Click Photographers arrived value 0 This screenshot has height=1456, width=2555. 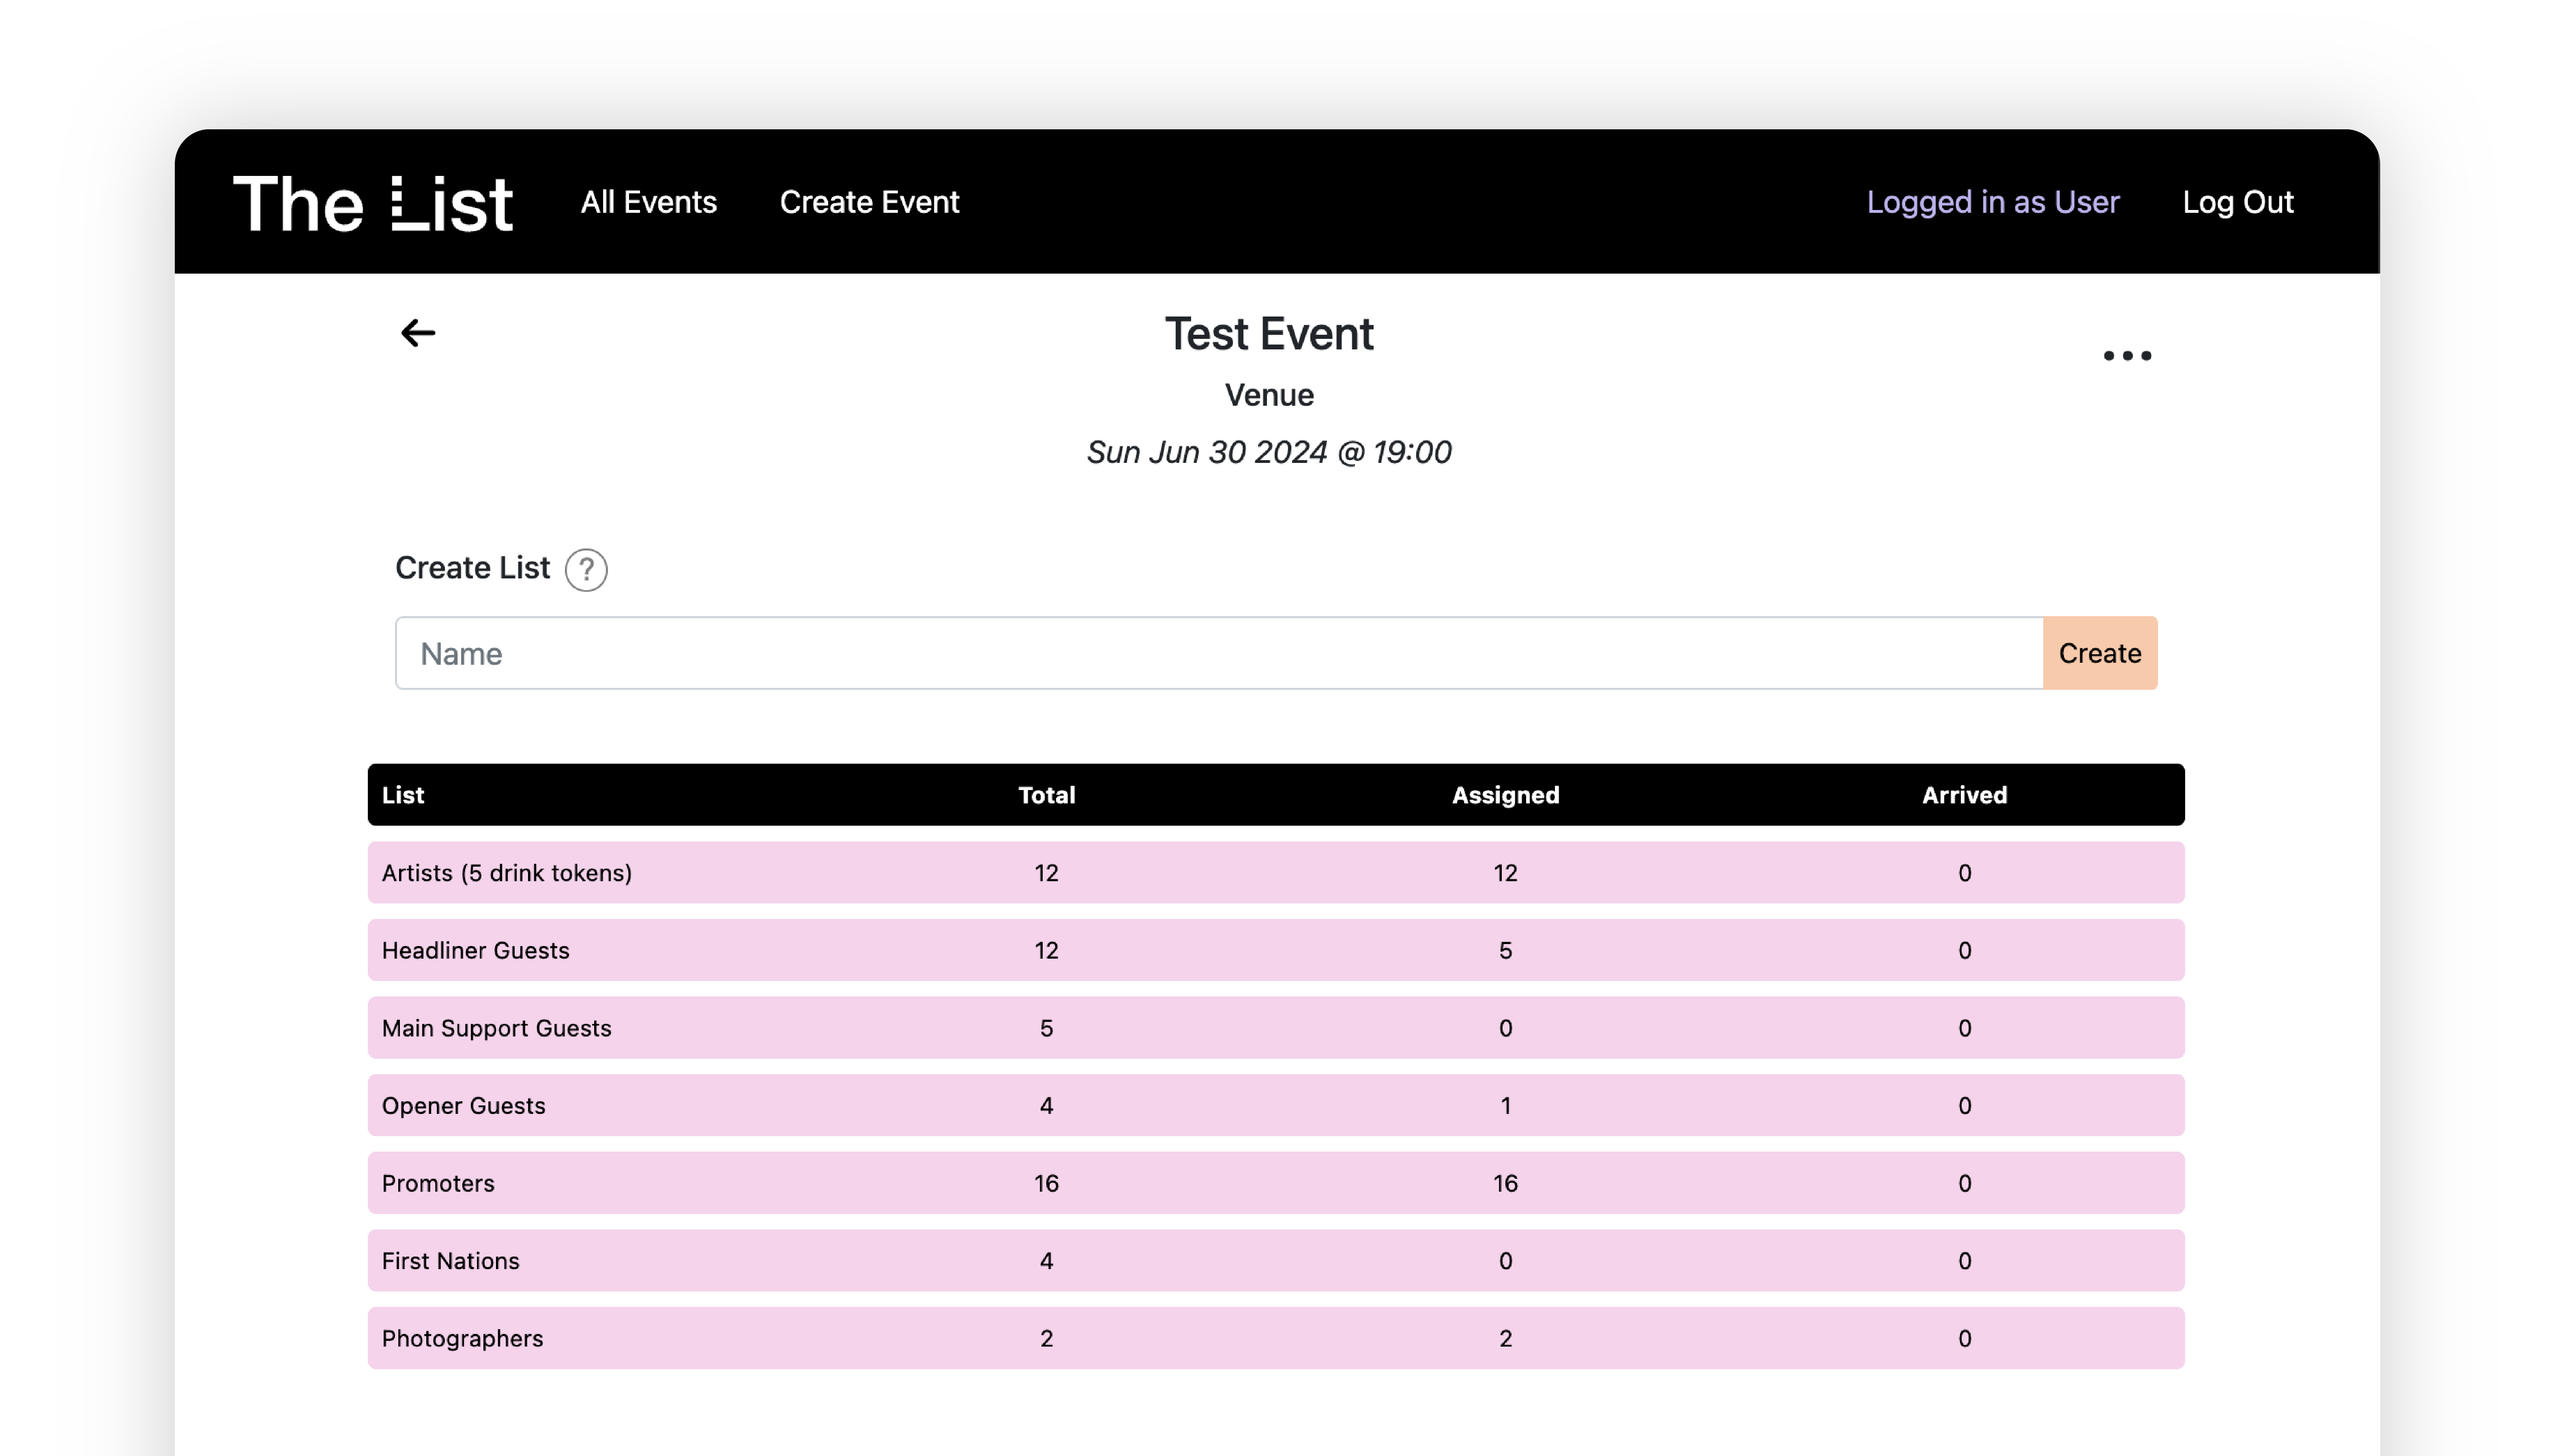tap(1965, 1339)
